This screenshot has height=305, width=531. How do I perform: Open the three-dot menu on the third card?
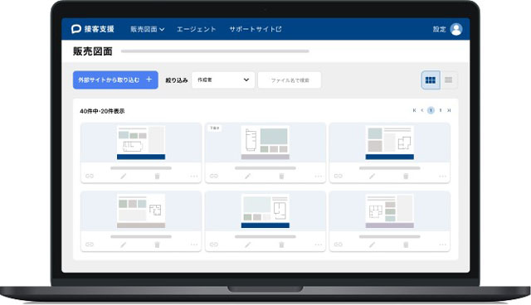[442, 177]
